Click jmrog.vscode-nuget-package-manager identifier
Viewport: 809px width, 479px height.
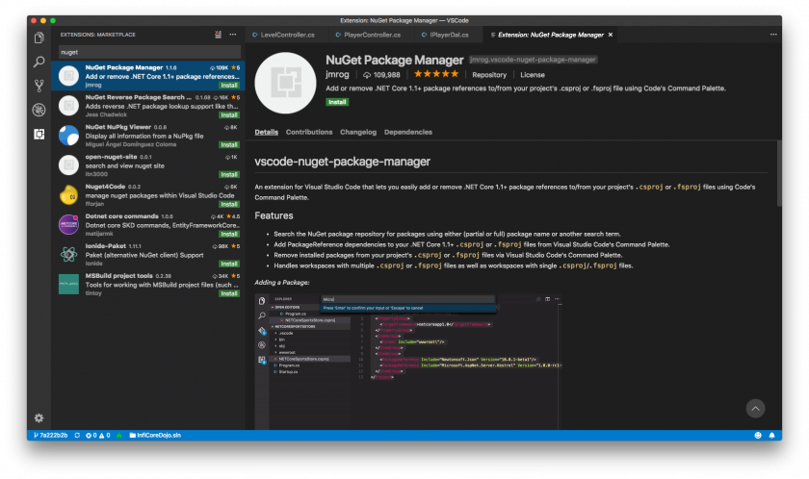point(533,60)
